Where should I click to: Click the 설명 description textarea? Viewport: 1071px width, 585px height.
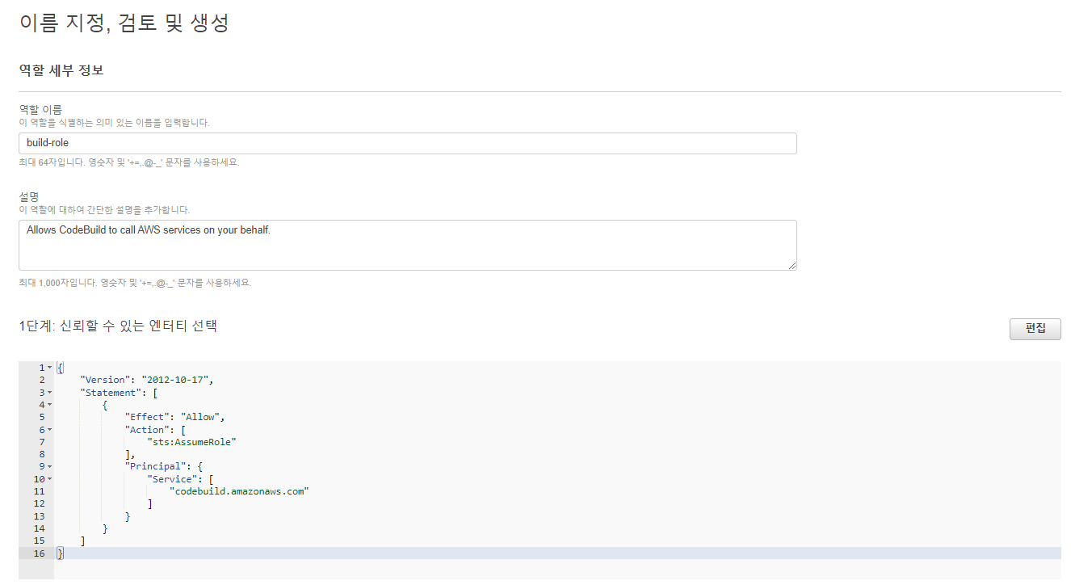pyautogui.click(x=407, y=245)
